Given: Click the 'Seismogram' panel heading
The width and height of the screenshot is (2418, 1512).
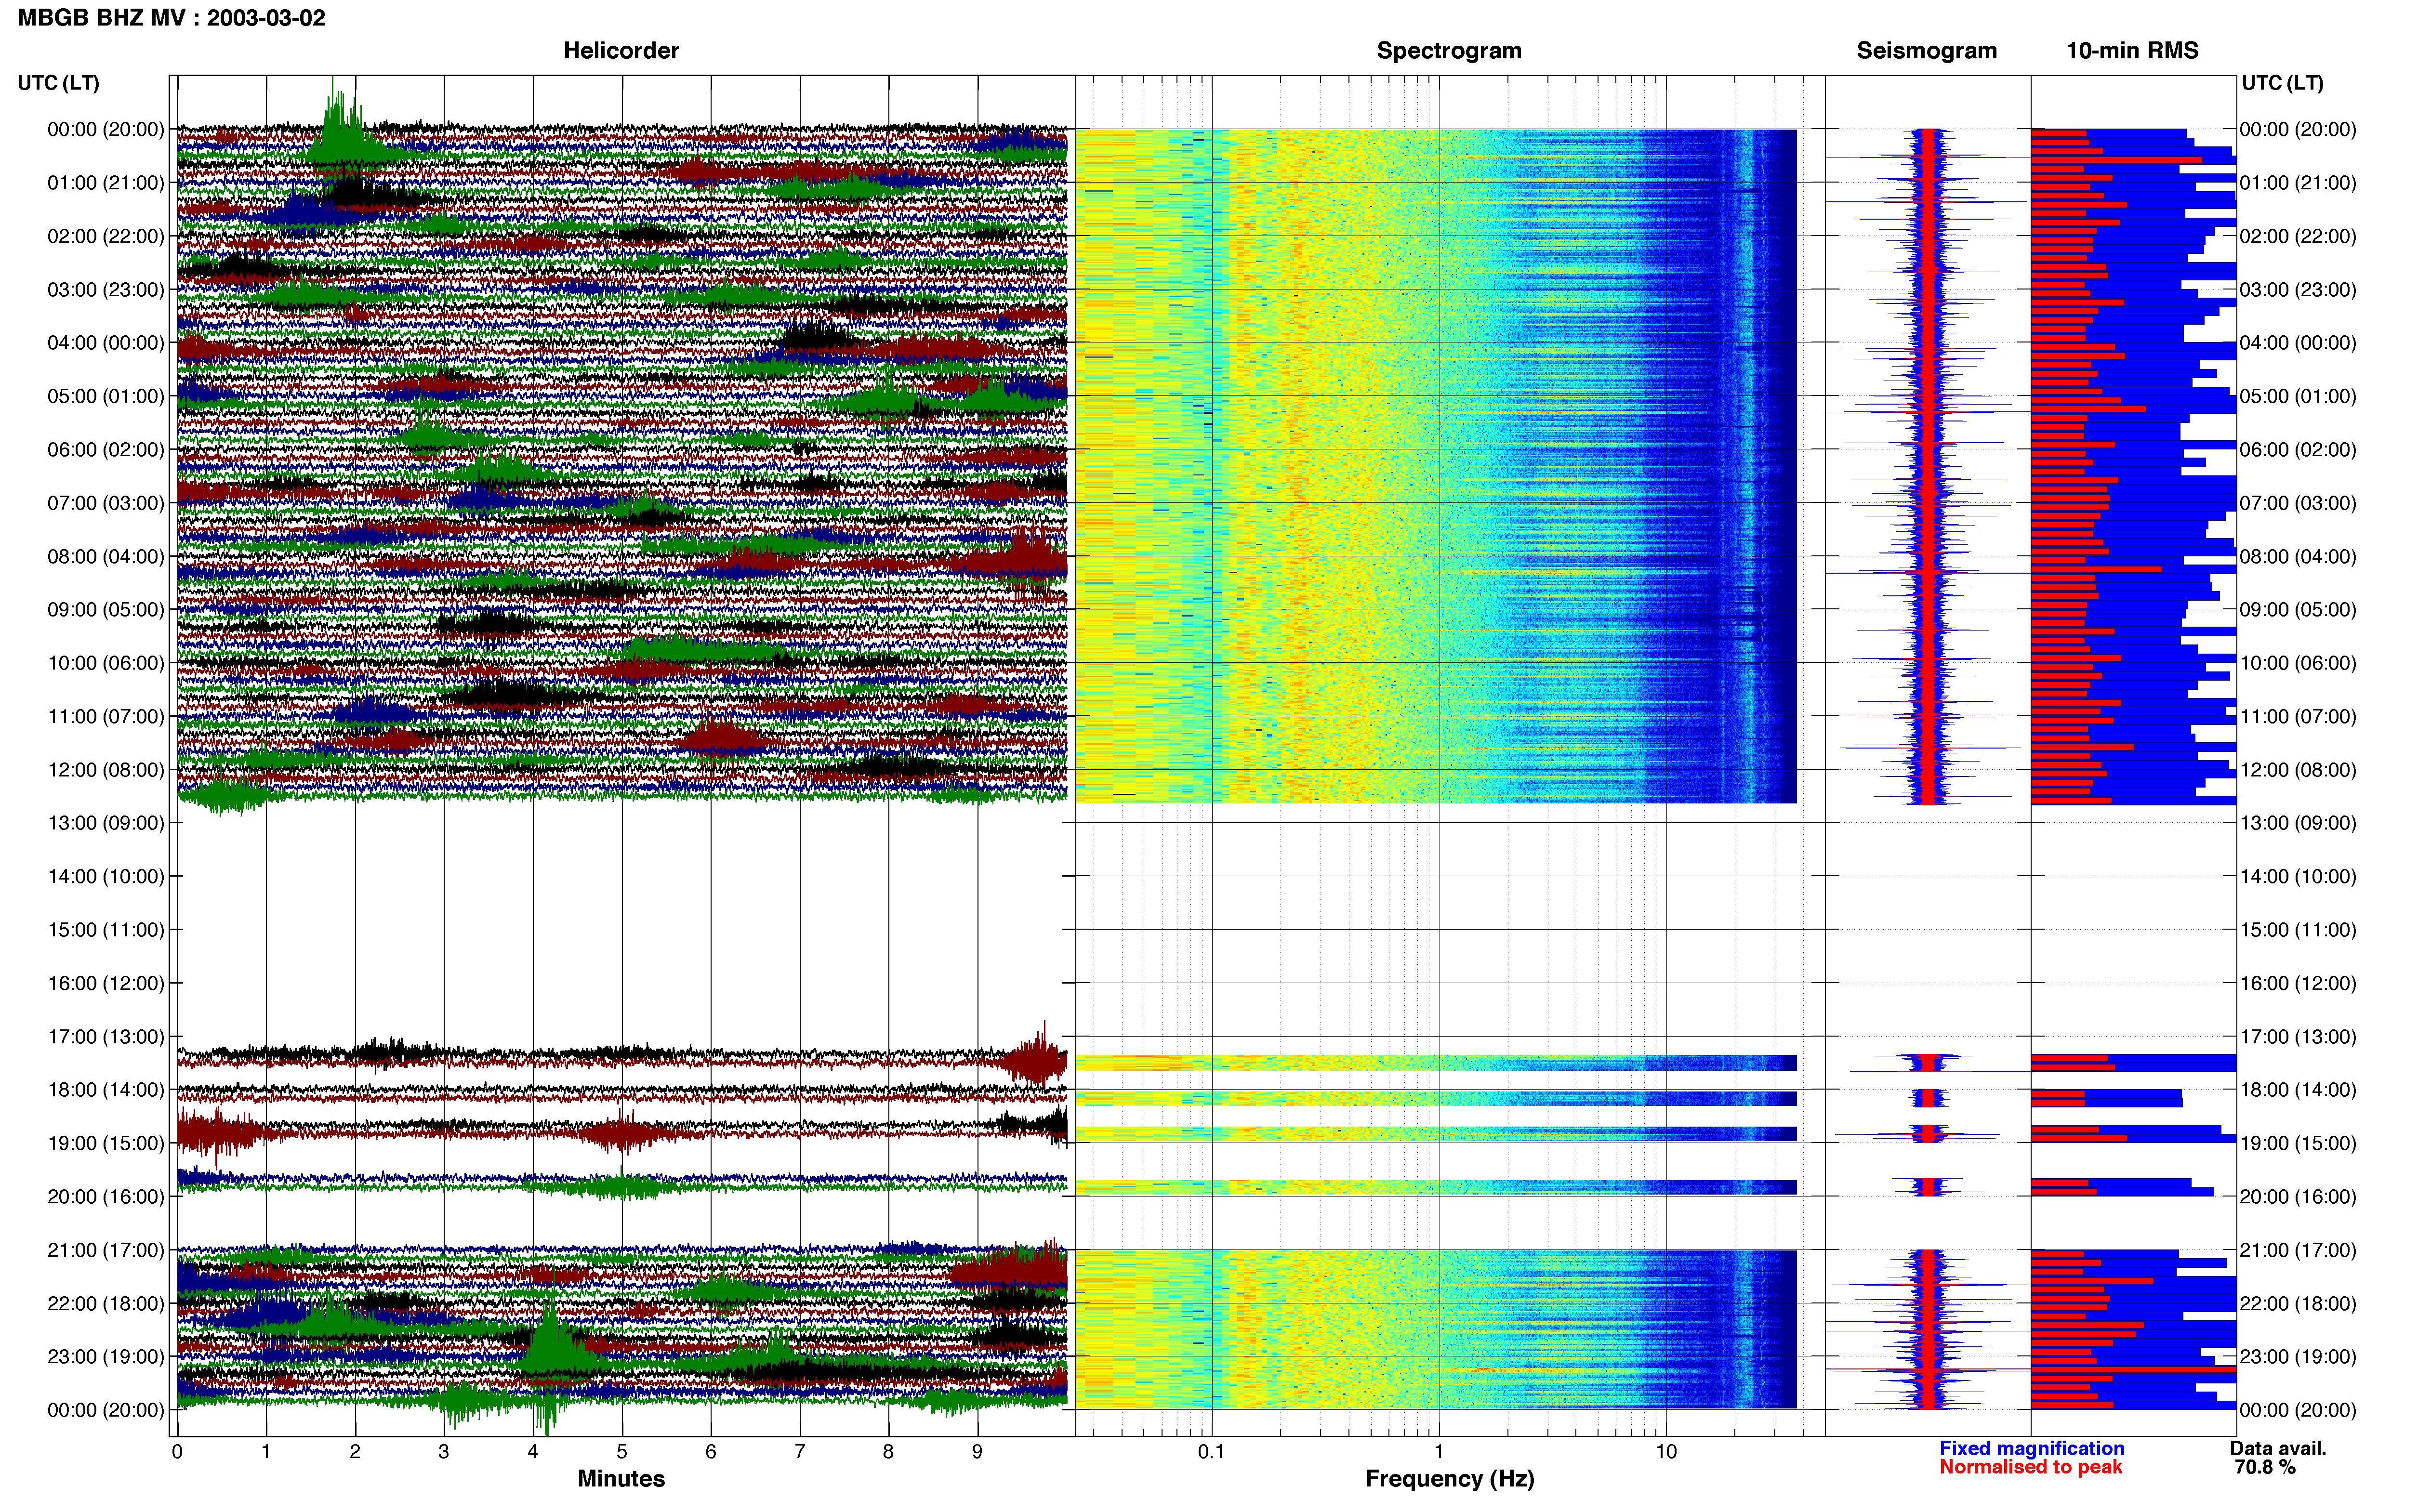Looking at the screenshot, I should coord(1926,51).
